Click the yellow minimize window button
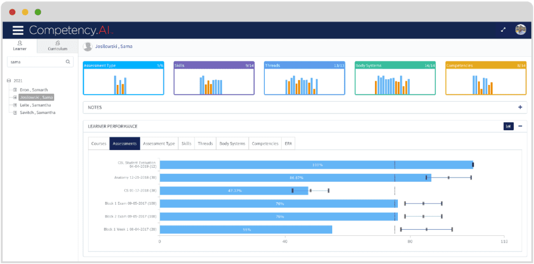This screenshot has height=264, width=534. [x=25, y=12]
